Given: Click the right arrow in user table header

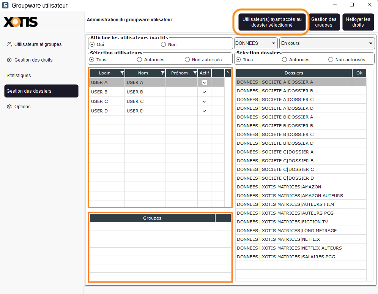Looking at the screenshot, I should 228,73.
